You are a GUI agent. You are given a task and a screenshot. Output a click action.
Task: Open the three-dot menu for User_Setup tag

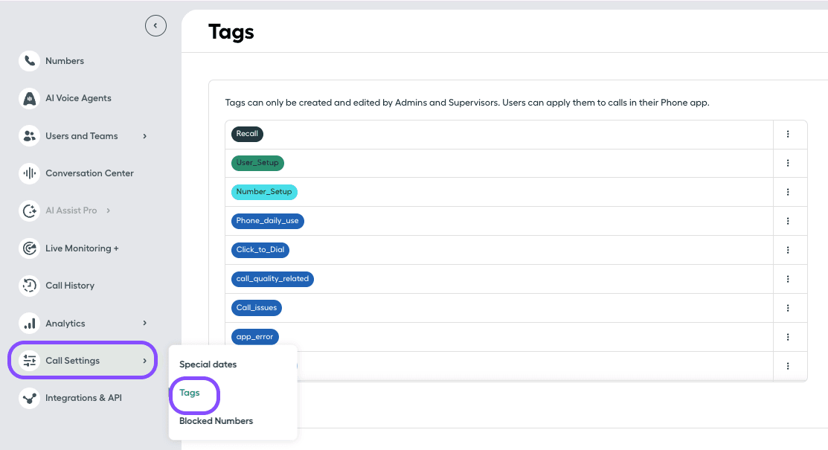click(788, 163)
